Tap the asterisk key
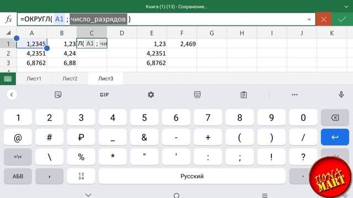 [x=113, y=157]
